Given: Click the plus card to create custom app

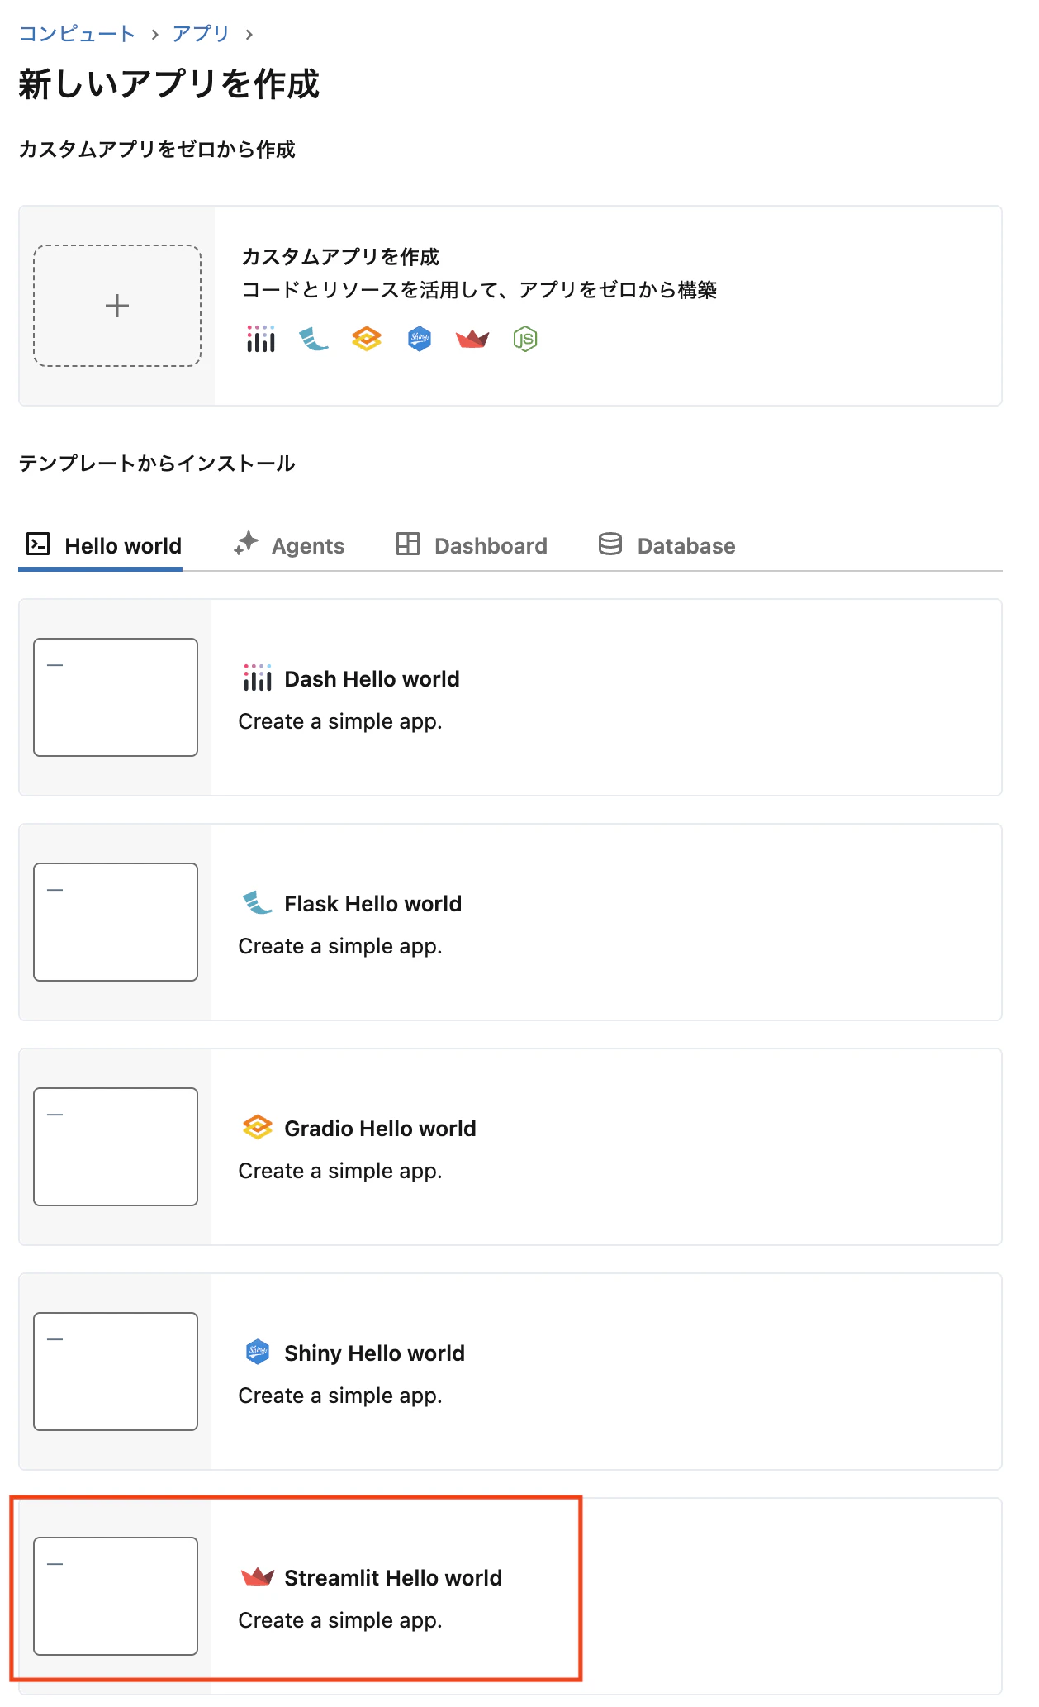Looking at the screenshot, I should pos(116,305).
